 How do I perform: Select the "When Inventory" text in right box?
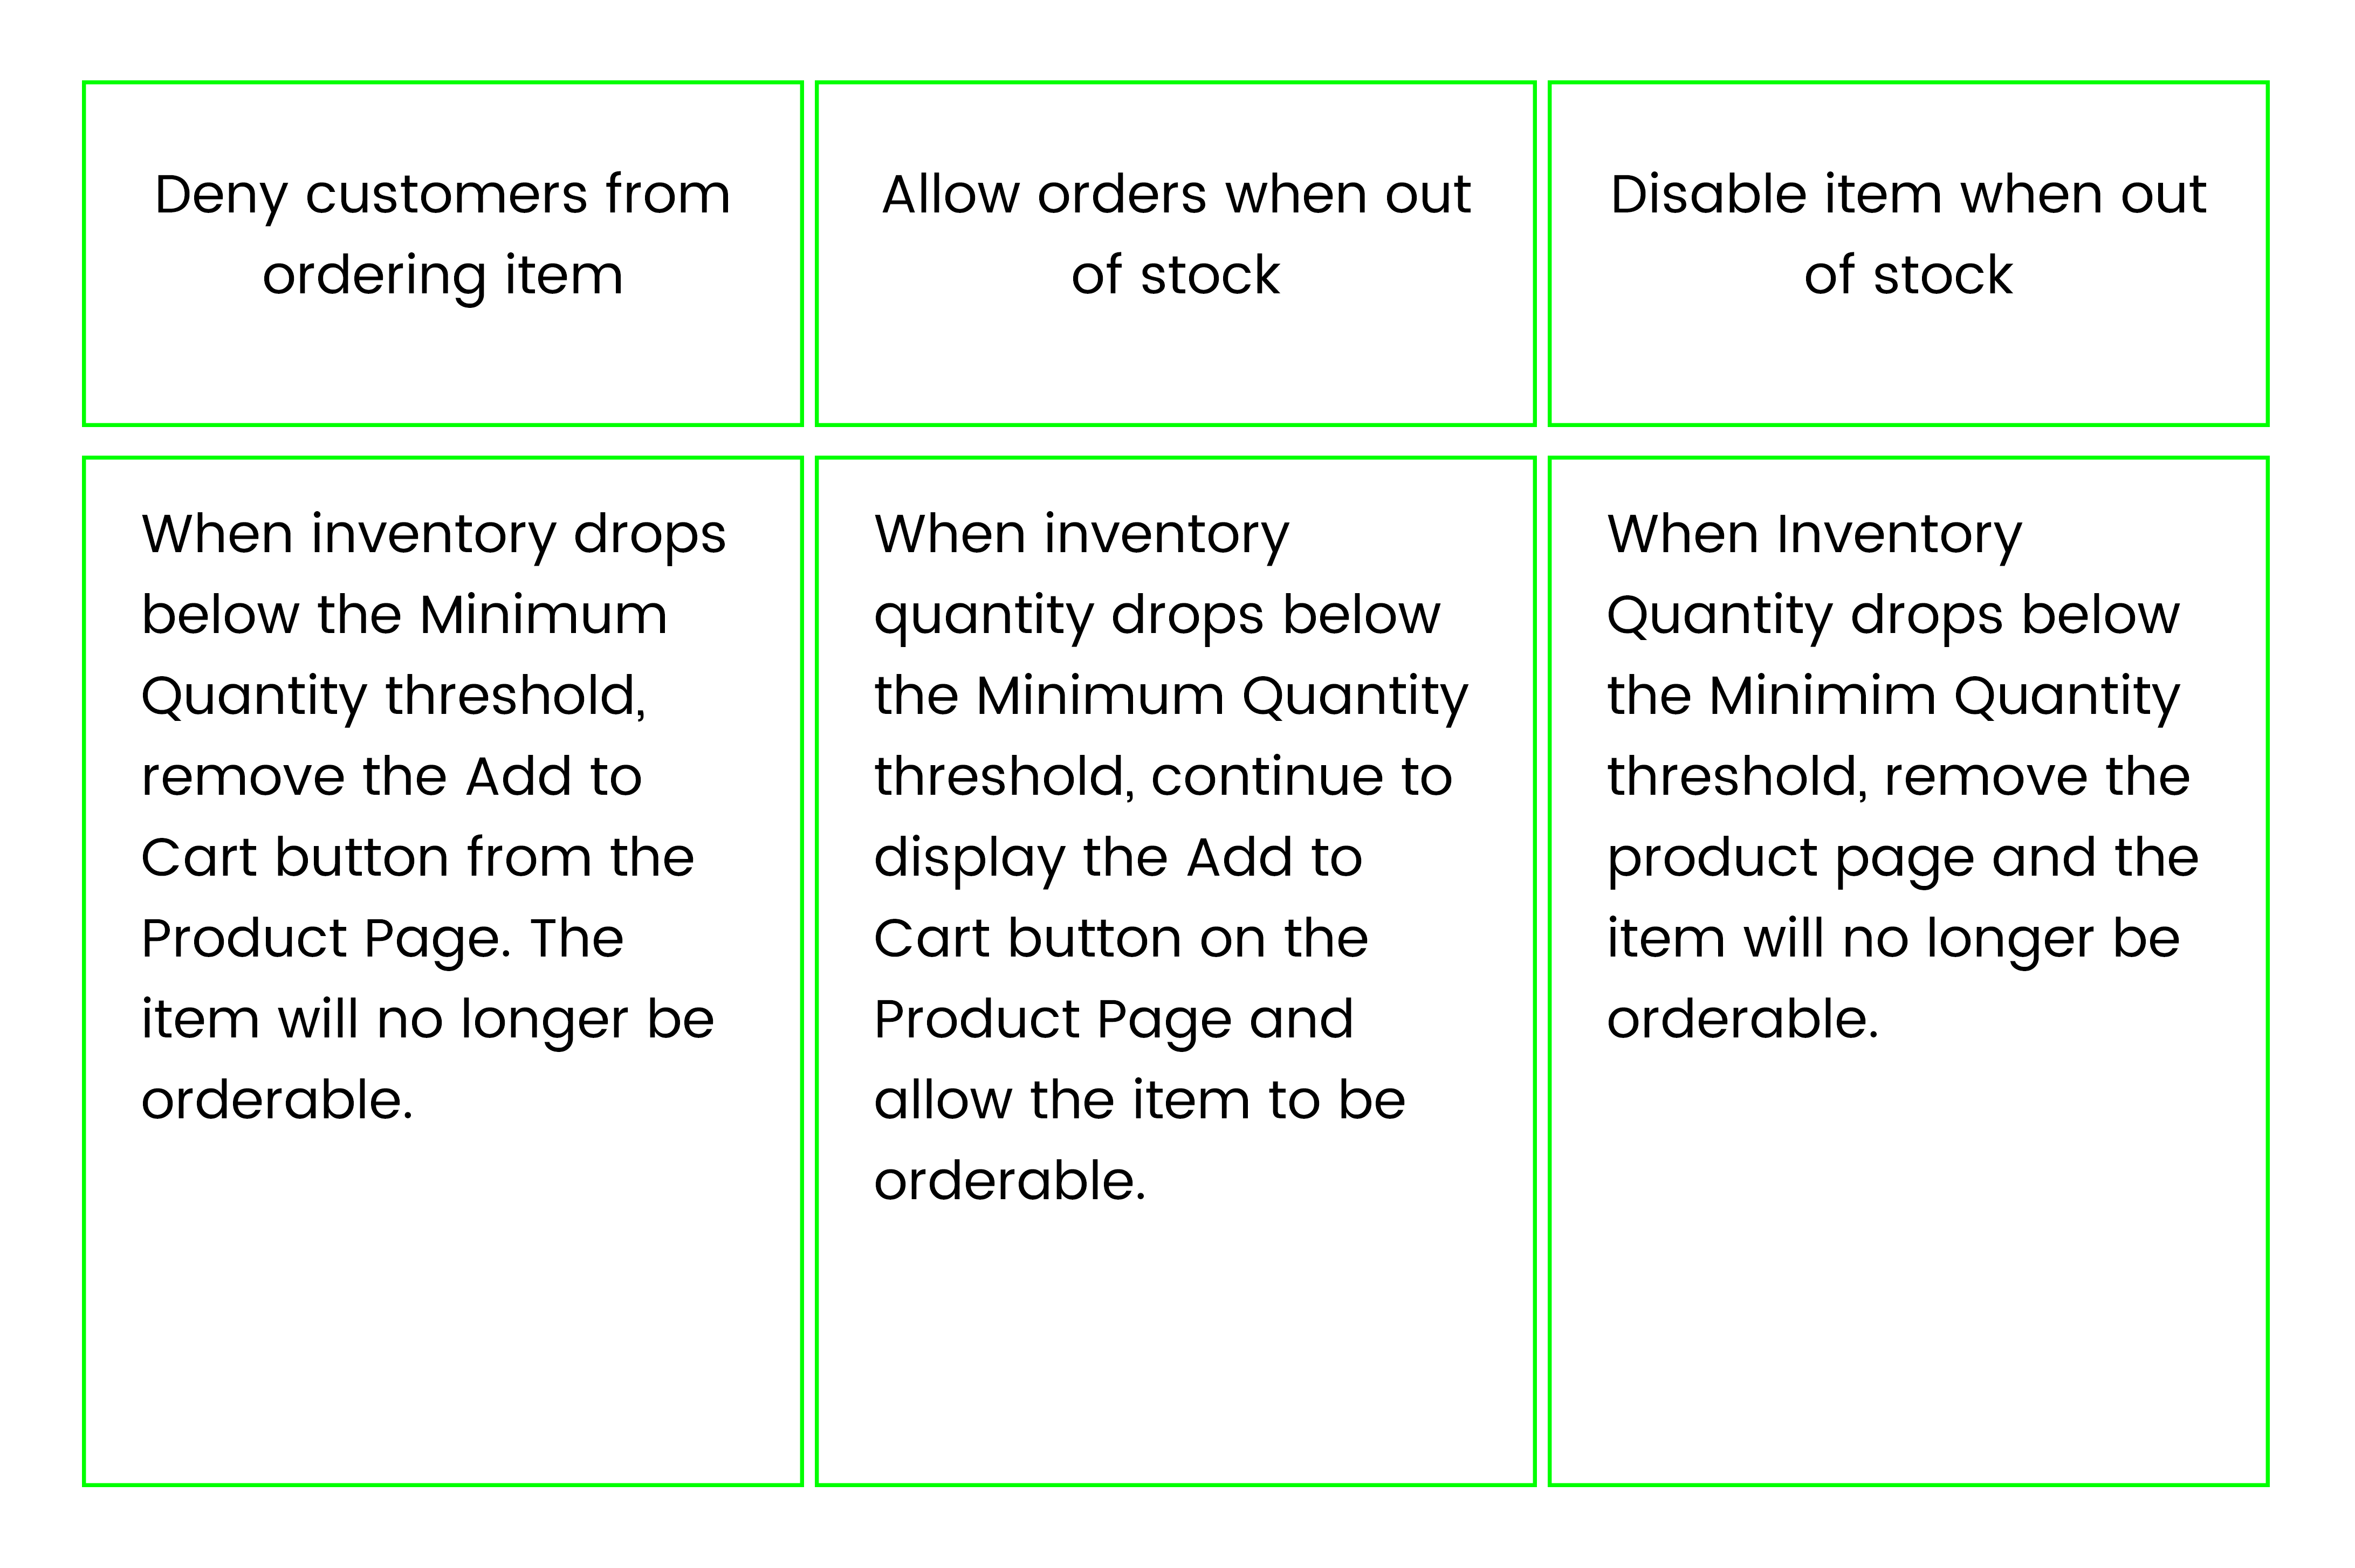1813,536
